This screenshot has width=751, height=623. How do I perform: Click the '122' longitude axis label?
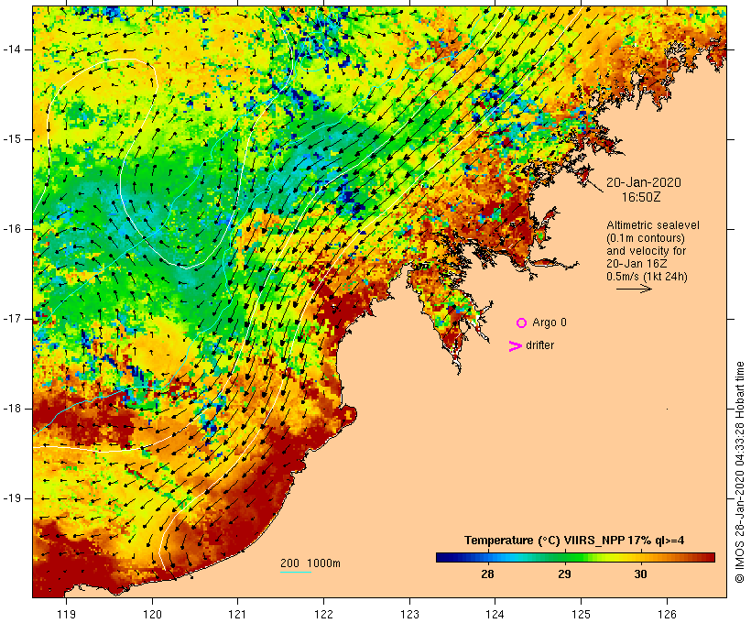tap(324, 614)
